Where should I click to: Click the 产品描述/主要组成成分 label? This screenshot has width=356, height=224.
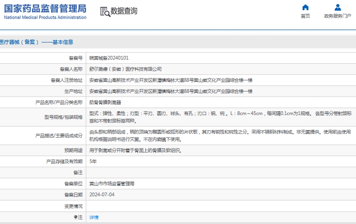click(59, 136)
